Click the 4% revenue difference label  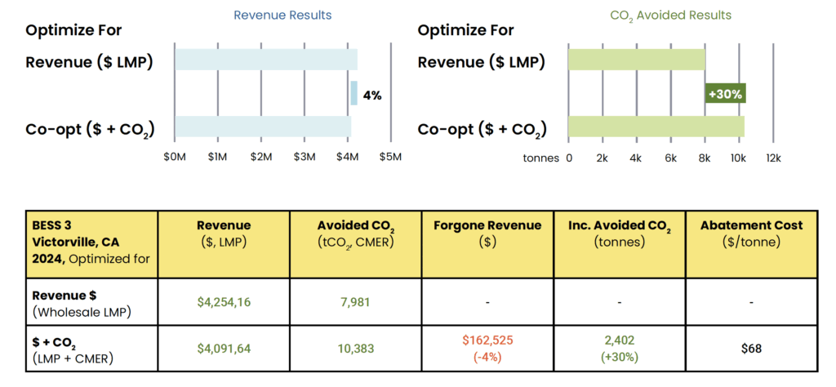371,95
